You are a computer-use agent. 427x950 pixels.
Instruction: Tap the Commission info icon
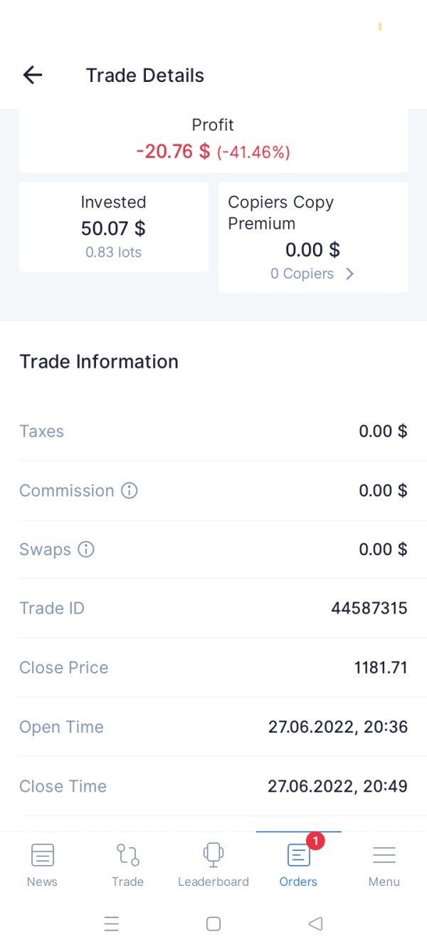click(x=130, y=490)
